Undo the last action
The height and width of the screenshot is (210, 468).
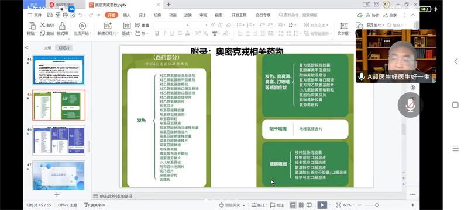[x=81, y=15]
